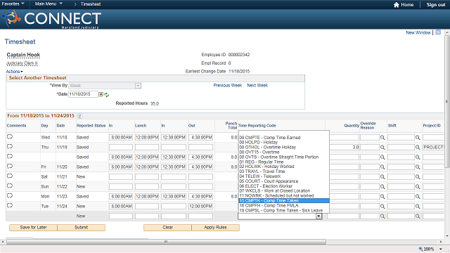Screen dimensions: 450x253
Task: Look up Shift for Sun 11/22 row
Action: pyautogui.click(x=418, y=187)
